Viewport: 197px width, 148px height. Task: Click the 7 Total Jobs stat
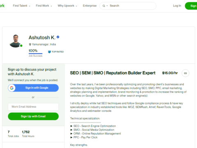[x=13, y=134]
